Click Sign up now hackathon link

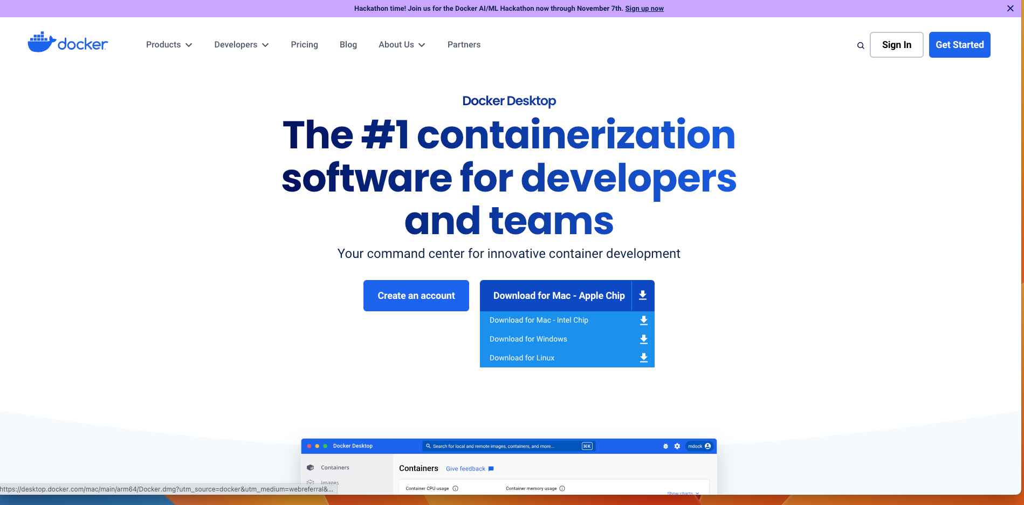(644, 9)
